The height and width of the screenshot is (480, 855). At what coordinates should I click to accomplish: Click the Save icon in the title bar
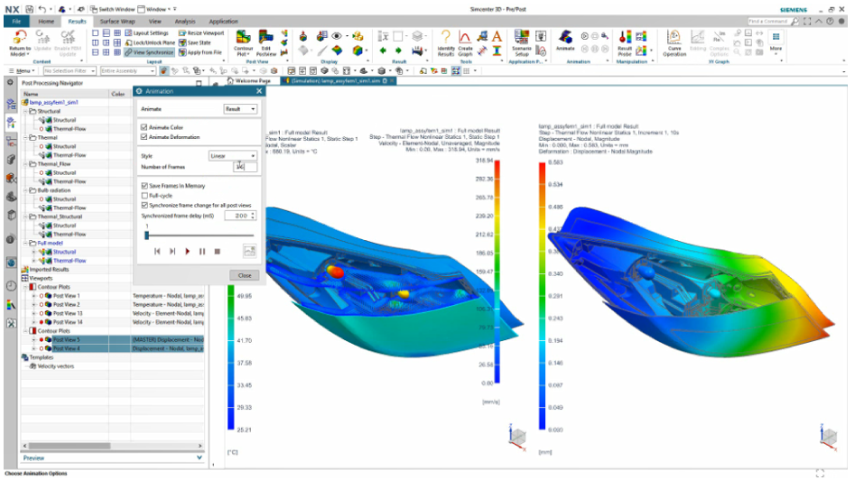coord(29,9)
